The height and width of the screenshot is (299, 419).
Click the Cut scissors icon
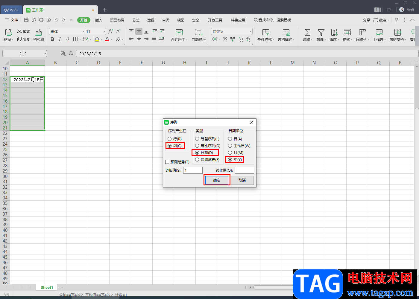pyautogui.click(x=19, y=31)
